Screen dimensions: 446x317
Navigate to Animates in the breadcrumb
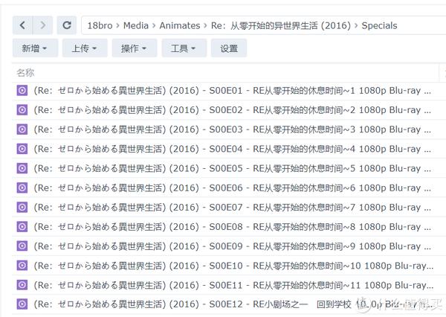[x=179, y=25]
